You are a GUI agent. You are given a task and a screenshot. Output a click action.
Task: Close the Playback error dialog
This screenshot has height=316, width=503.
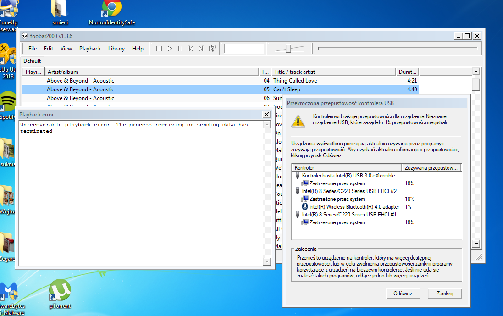coord(266,115)
